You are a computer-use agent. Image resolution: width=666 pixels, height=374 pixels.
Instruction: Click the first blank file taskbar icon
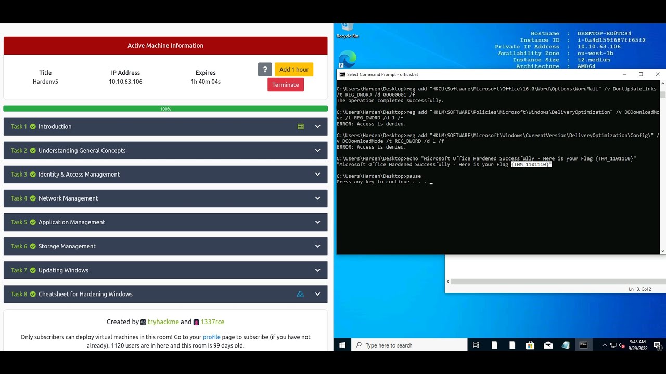click(494, 345)
